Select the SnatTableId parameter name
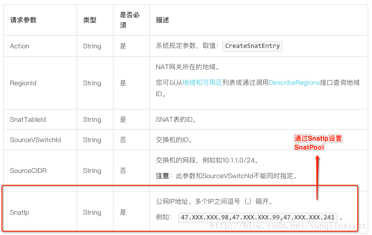This screenshot has height=235, width=372. [28, 119]
